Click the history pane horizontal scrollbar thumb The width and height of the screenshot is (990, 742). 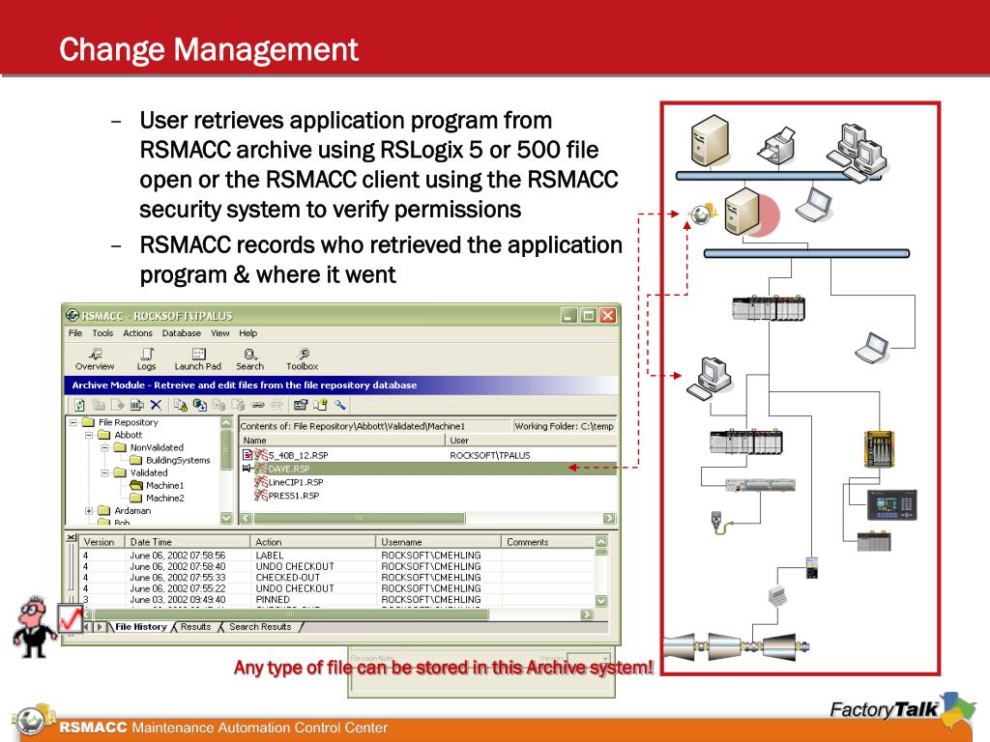point(290,614)
